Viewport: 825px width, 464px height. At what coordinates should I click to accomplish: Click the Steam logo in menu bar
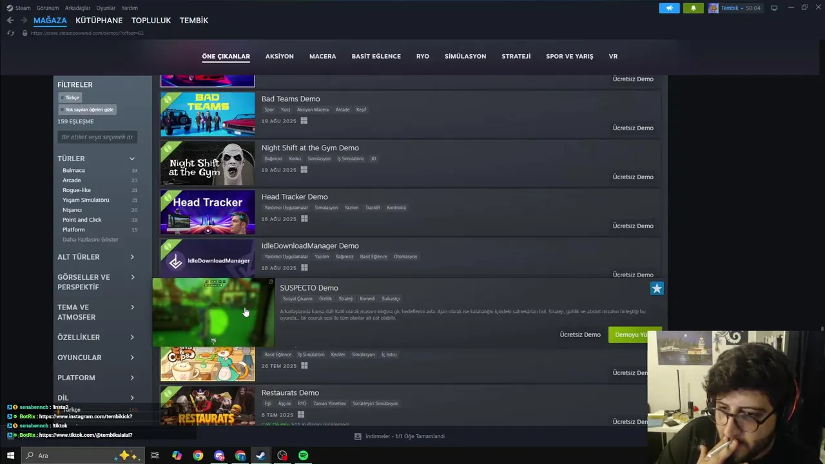point(10,8)
